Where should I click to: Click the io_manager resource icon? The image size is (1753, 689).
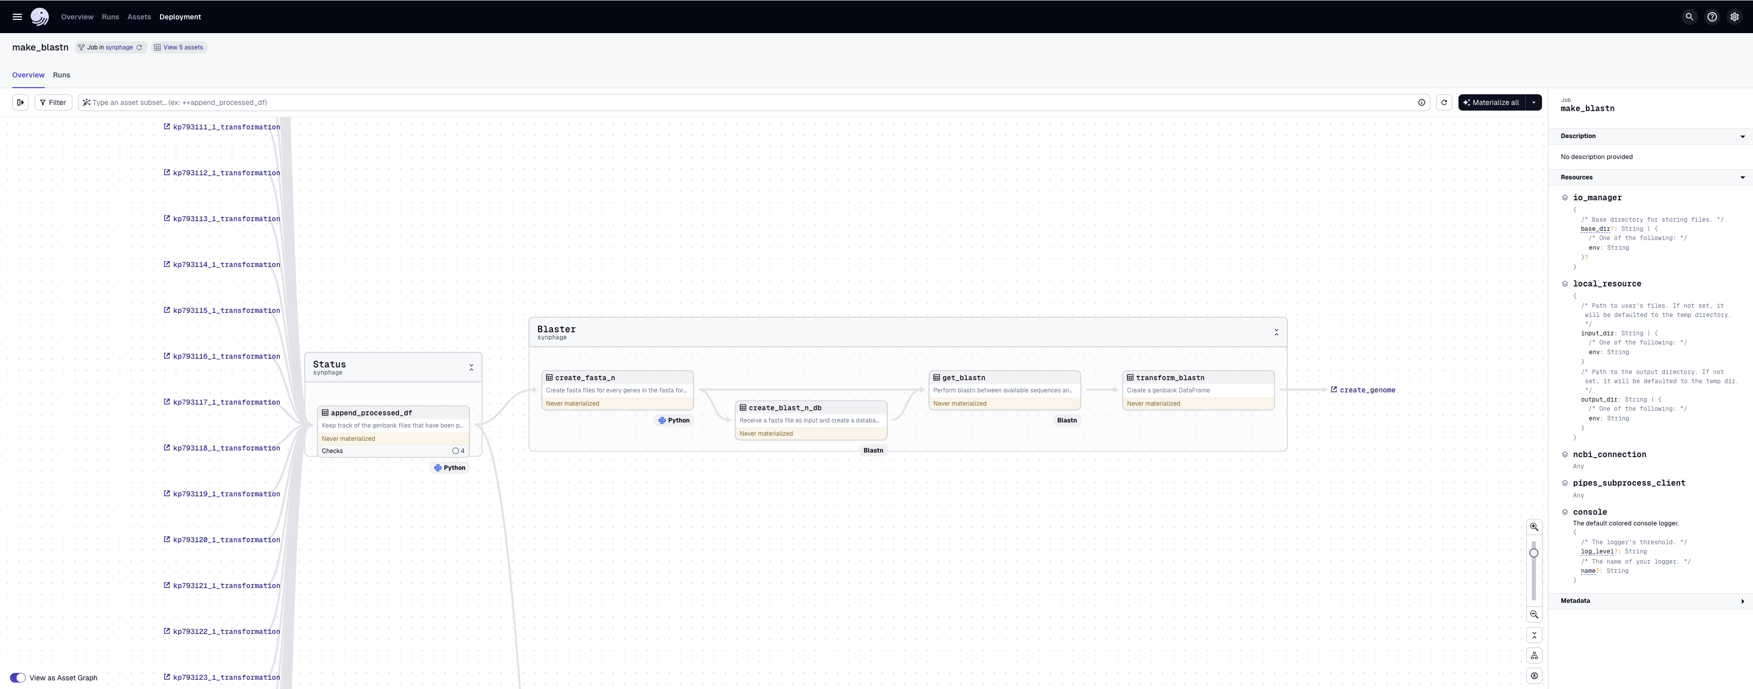(x=1564, y=197)
